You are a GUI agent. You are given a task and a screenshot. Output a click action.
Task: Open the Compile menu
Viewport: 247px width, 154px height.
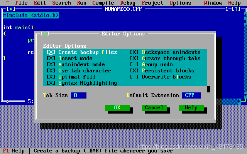tap(103, 3)
